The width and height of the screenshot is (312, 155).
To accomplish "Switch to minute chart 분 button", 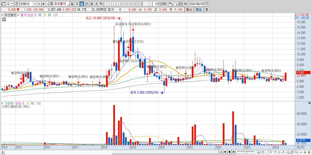I will [x=92, y=4].
